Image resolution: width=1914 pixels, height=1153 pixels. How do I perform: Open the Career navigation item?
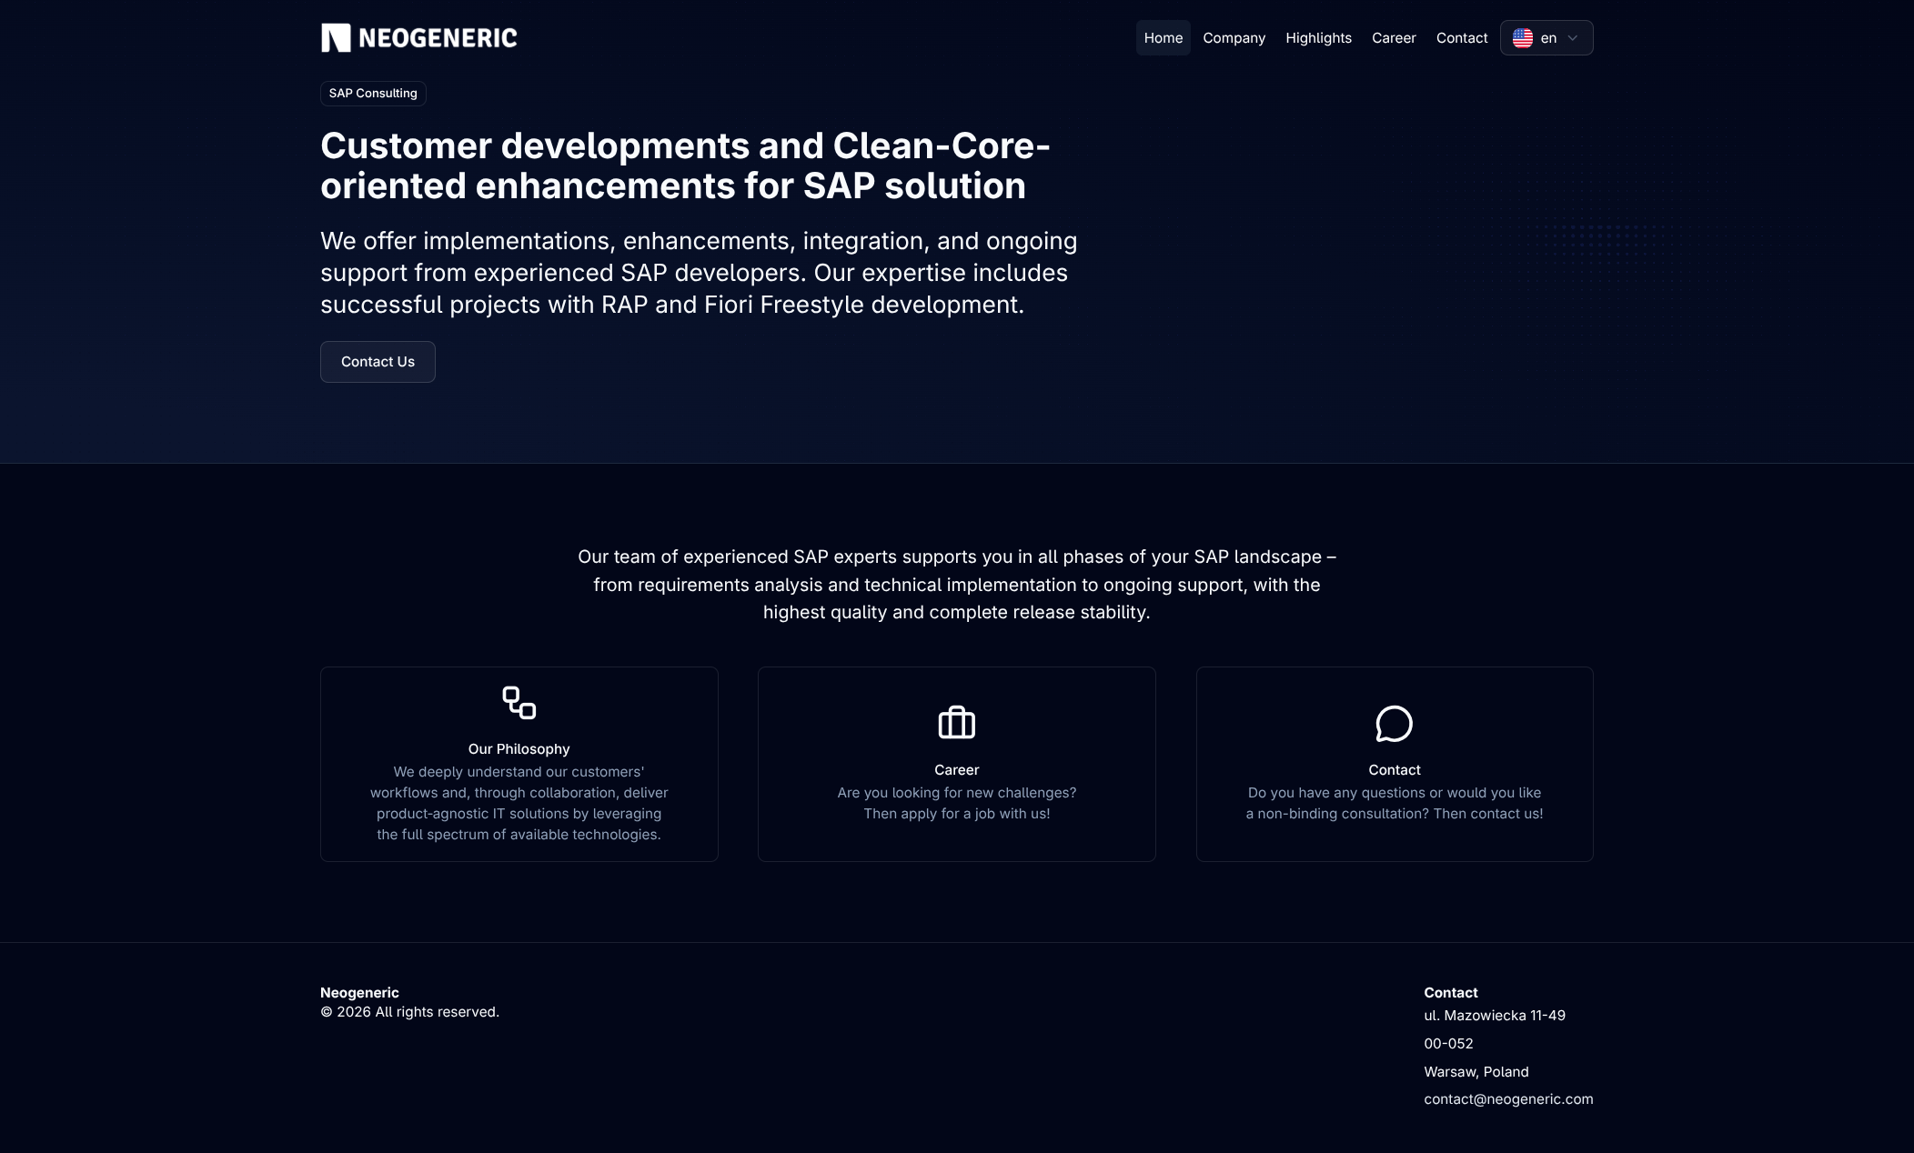pyautogui.click(x=1394, y=38)
